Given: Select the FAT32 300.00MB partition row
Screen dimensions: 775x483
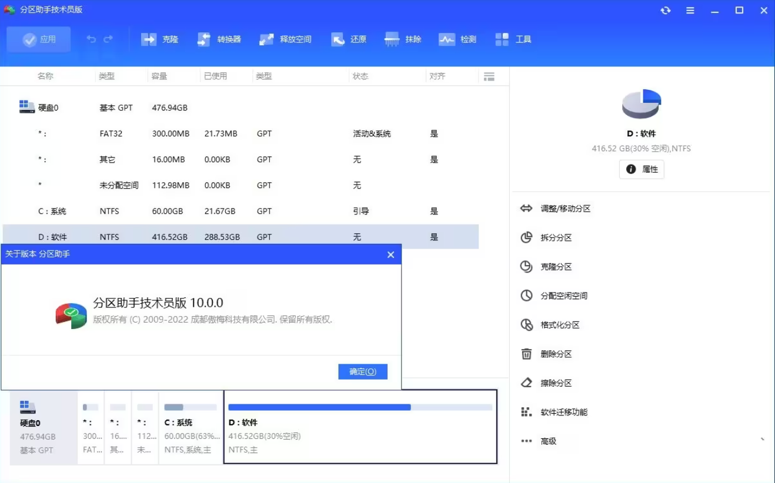Looking at the screenshot, I should coord(240,133).
